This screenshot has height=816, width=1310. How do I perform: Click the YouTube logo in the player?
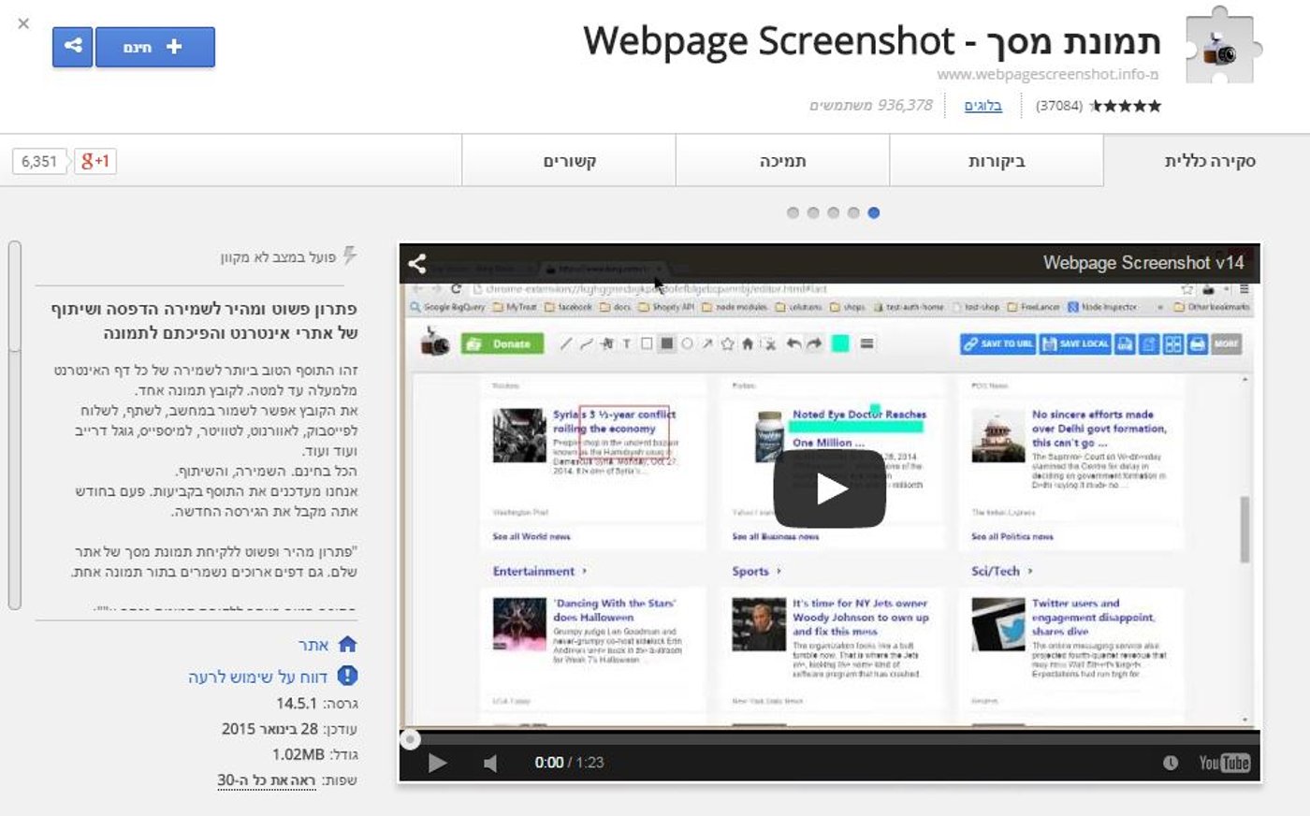[1224, 763]
